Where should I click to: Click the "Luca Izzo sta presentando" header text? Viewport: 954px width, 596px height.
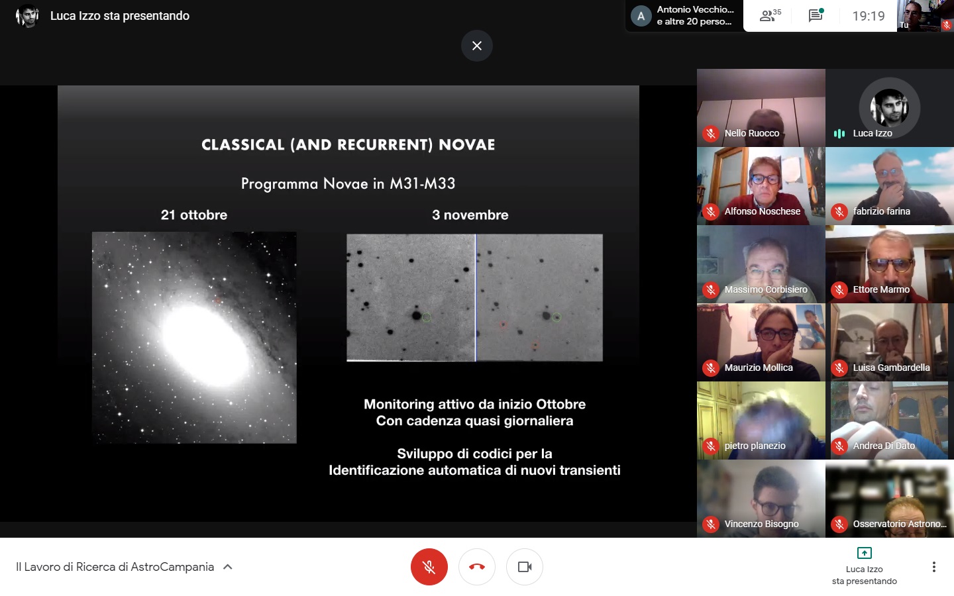(x=120, y=16)
